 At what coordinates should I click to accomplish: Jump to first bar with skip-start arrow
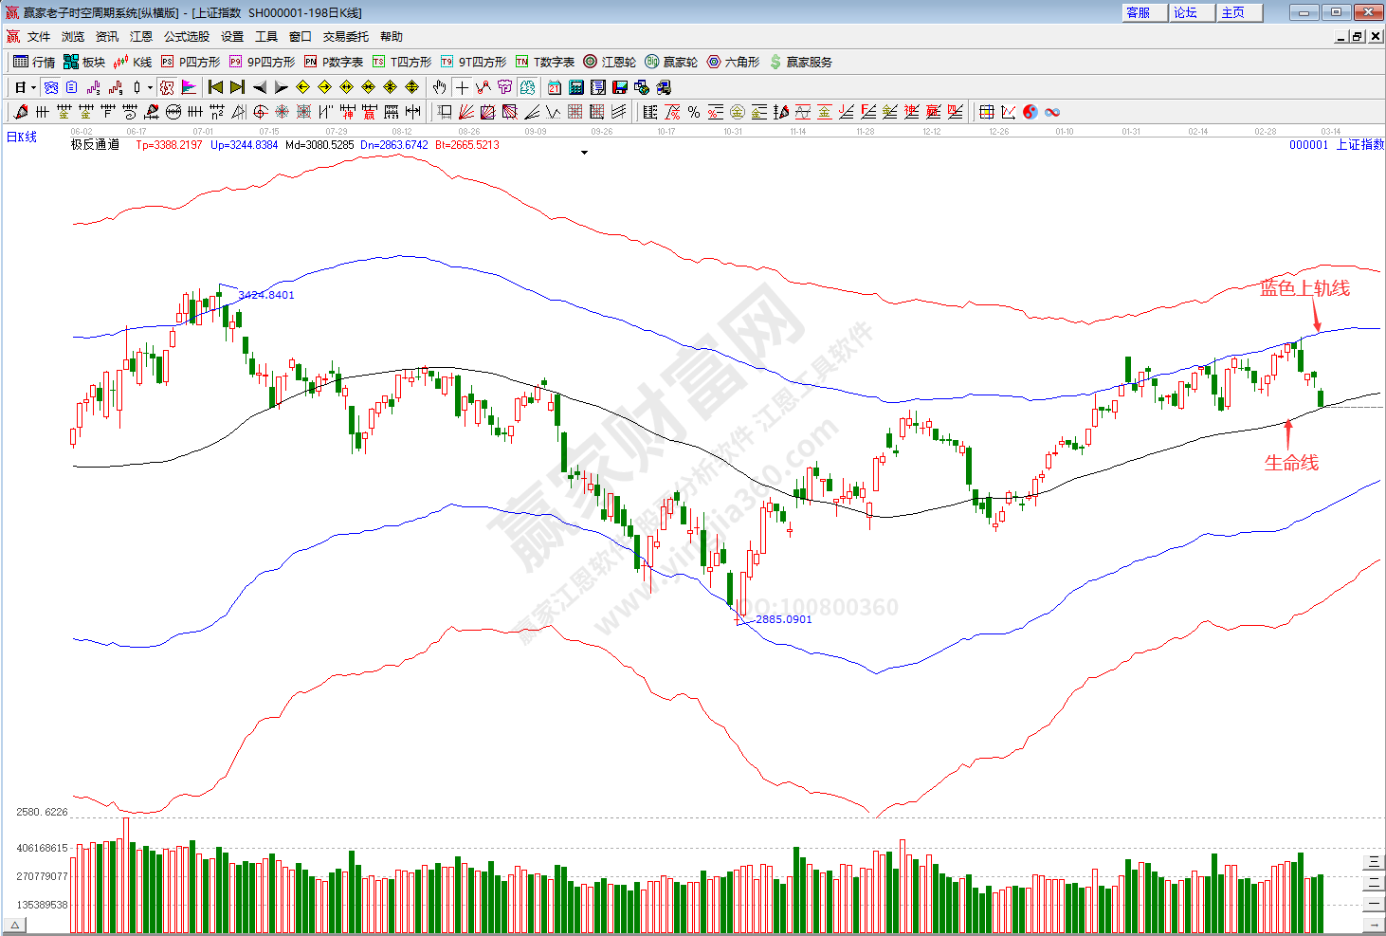[216, 87]
